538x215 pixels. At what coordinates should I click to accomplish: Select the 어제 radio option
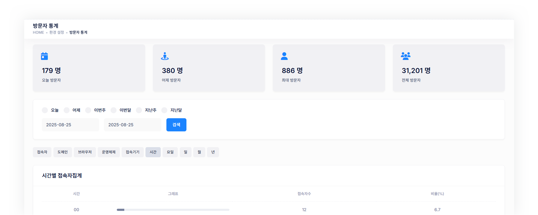tap(67, 110)
